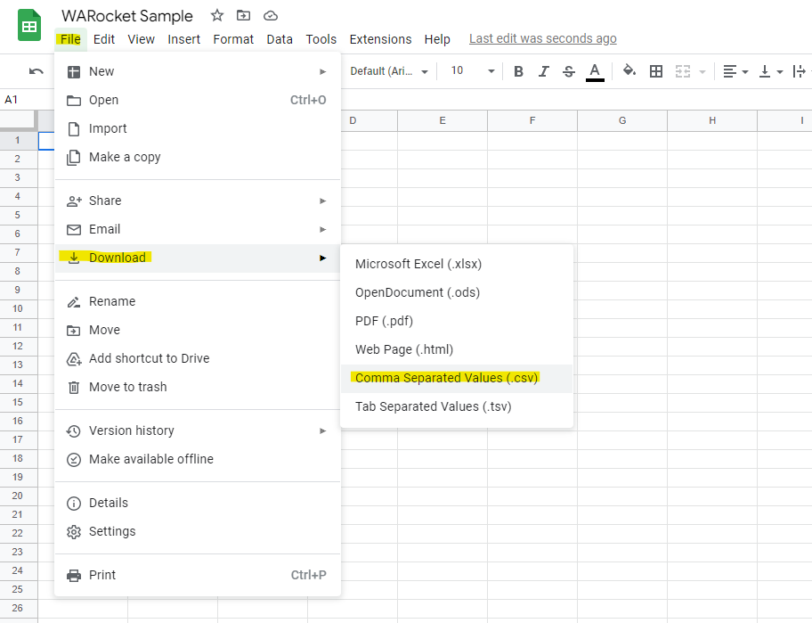812x623 pixels.
Task: Click the Last edit was seconds ago link
Action: tap(542, 38)
